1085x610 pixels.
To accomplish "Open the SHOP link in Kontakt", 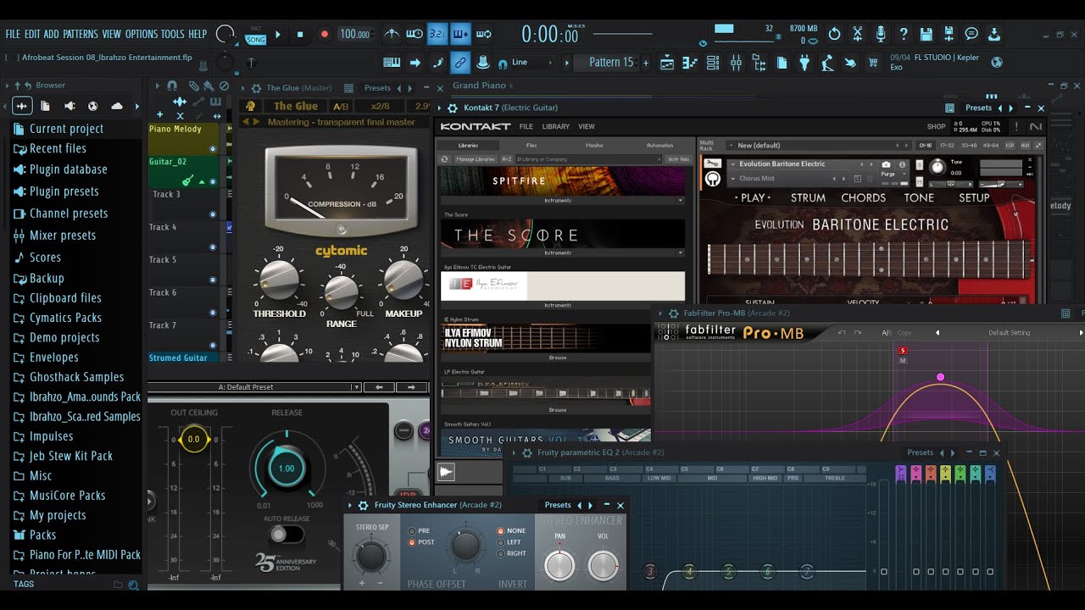I will (936, 127).
